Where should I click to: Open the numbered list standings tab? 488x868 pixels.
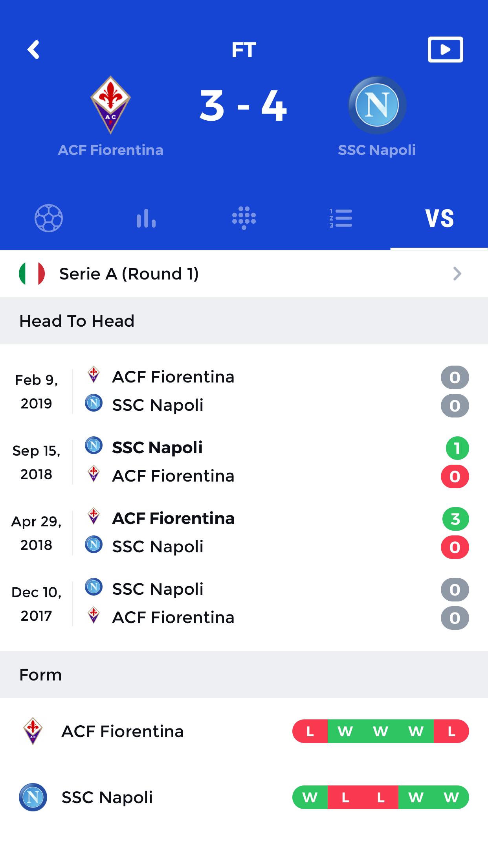[x=341, y=218]
